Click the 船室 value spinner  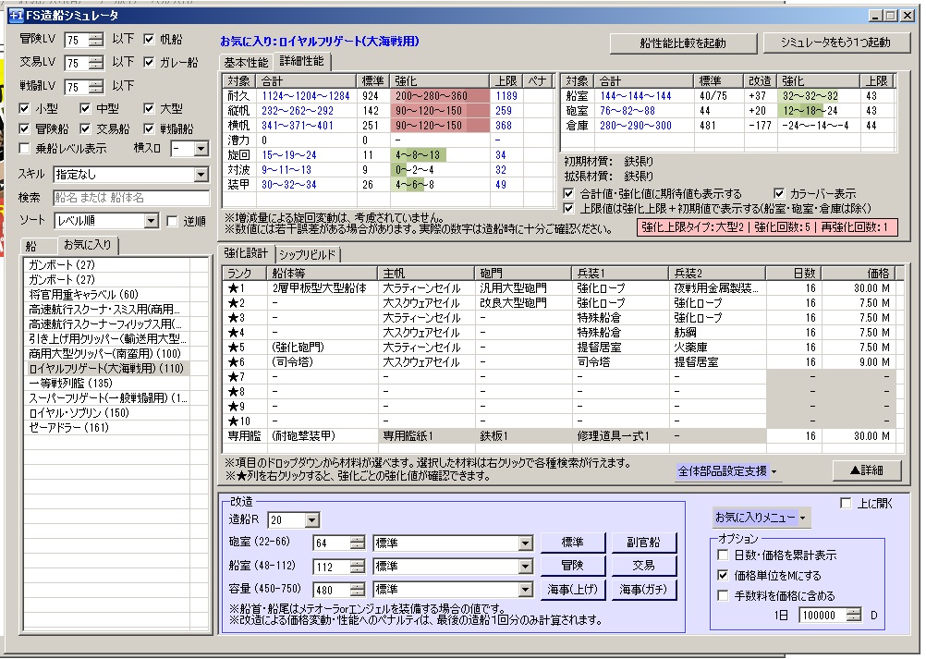(358, 567)
